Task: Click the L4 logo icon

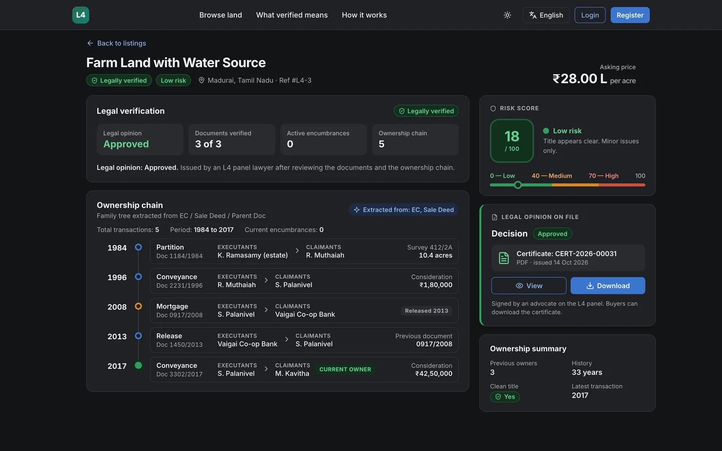Action: click(x=81, y=15)
